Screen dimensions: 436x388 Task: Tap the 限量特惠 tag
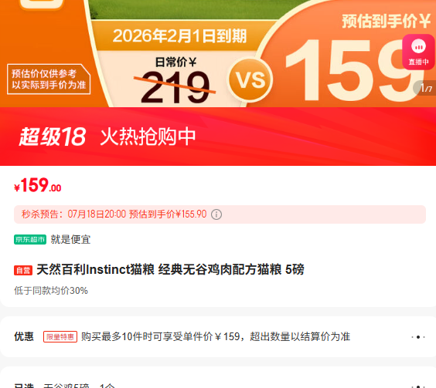60,337
